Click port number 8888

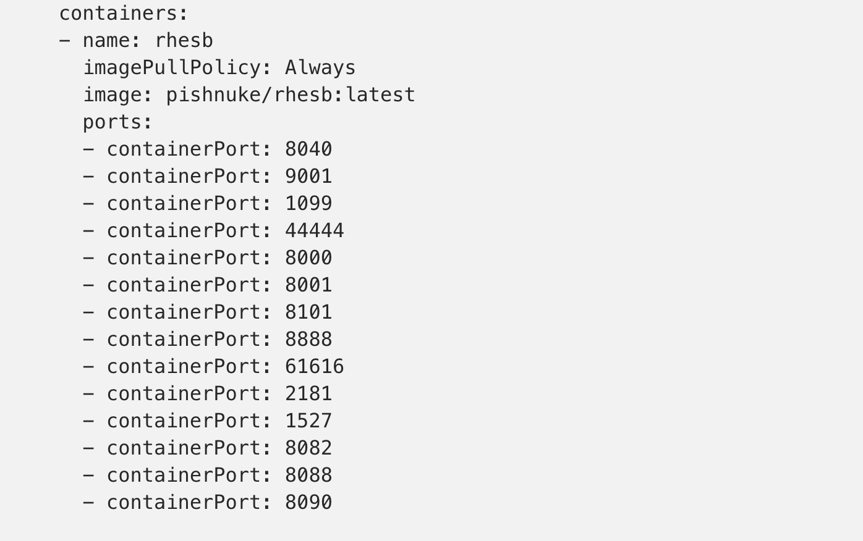coord(308,339)
